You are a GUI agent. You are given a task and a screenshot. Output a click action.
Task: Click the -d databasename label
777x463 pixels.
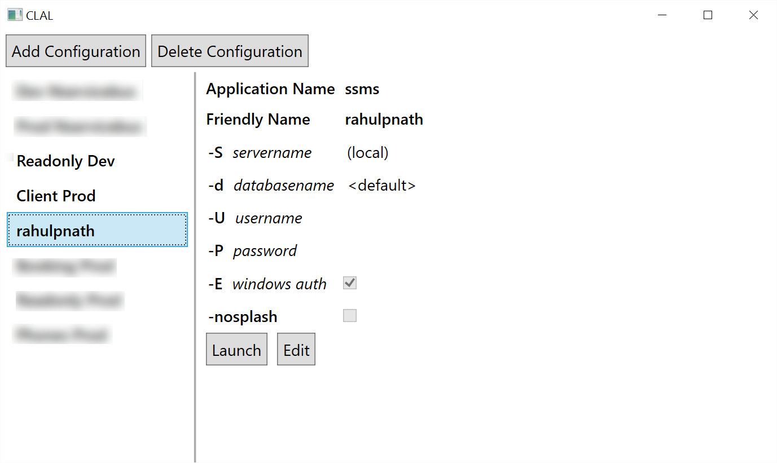click(x=271, y=186)
